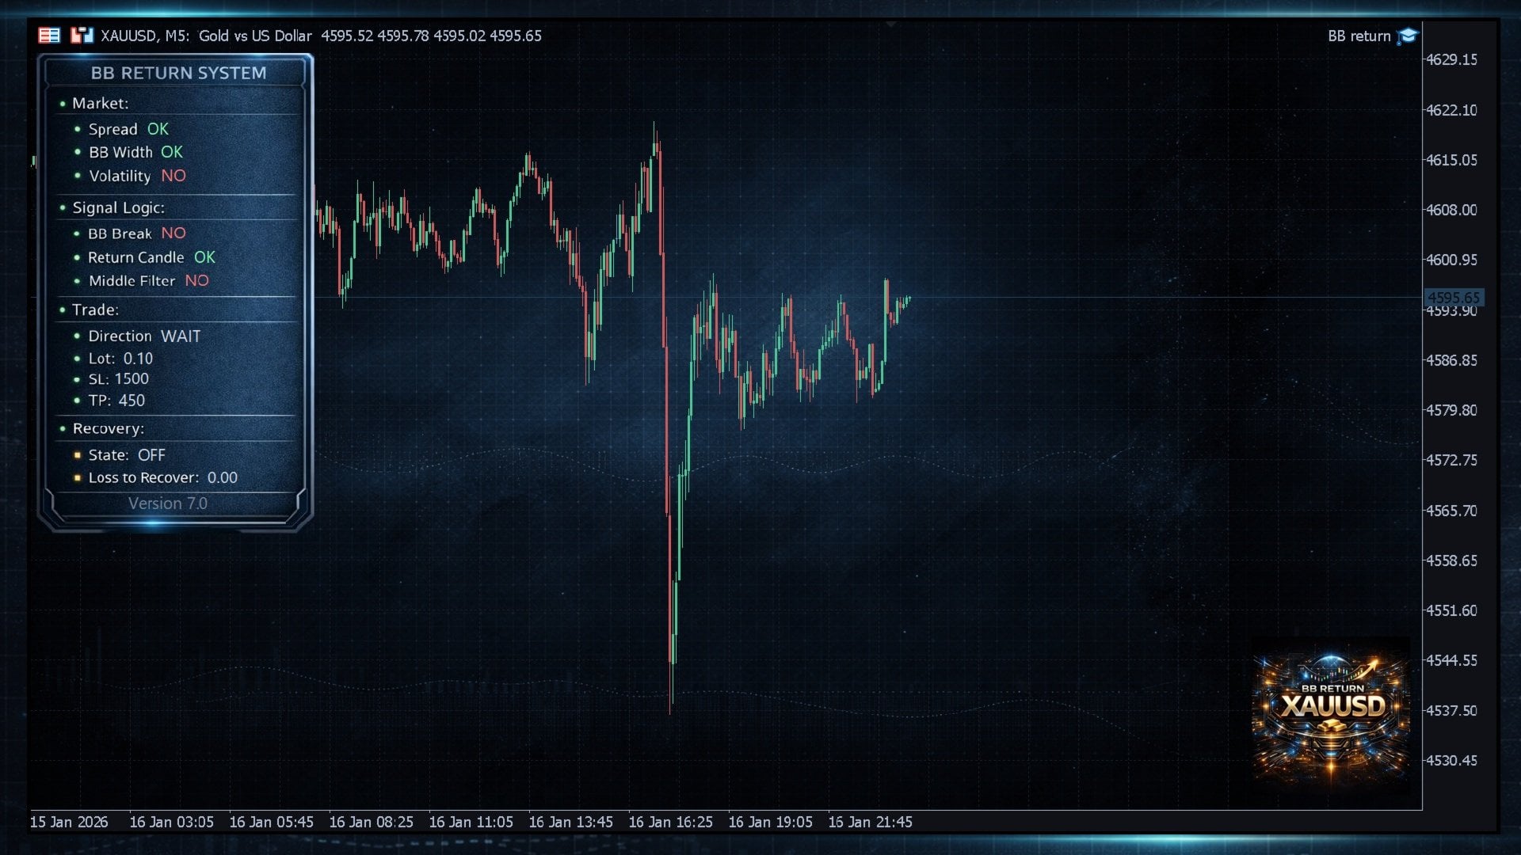Click the BB Return XAUUSD logo badge

pyautogui.click(x=1331, y=702)
